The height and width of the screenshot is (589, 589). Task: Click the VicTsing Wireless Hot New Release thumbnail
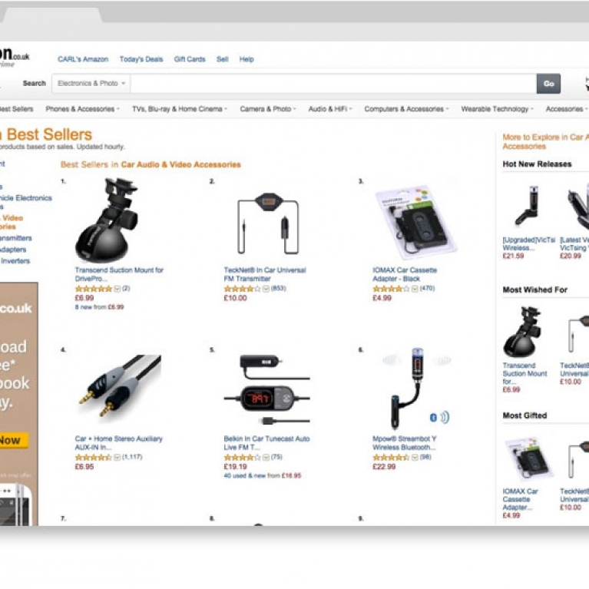[528, 206]
